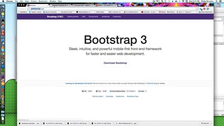Switch to the Example Templates tab

[60, 5]
